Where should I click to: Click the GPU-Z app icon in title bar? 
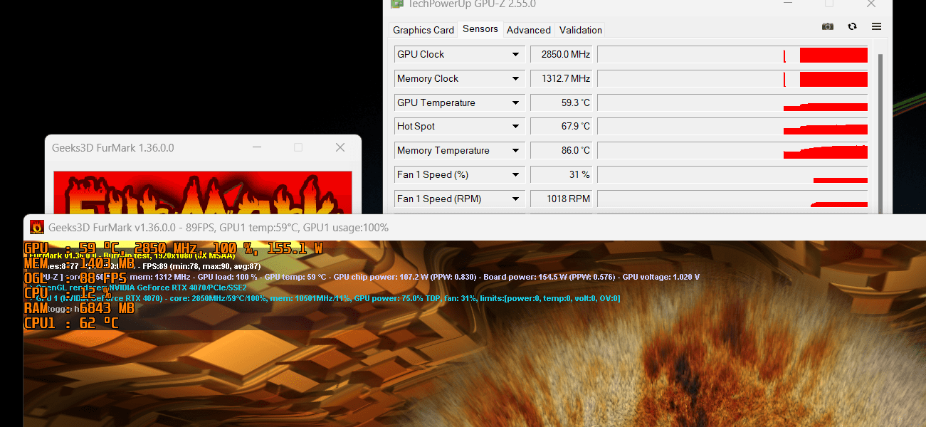pos(396,4)
